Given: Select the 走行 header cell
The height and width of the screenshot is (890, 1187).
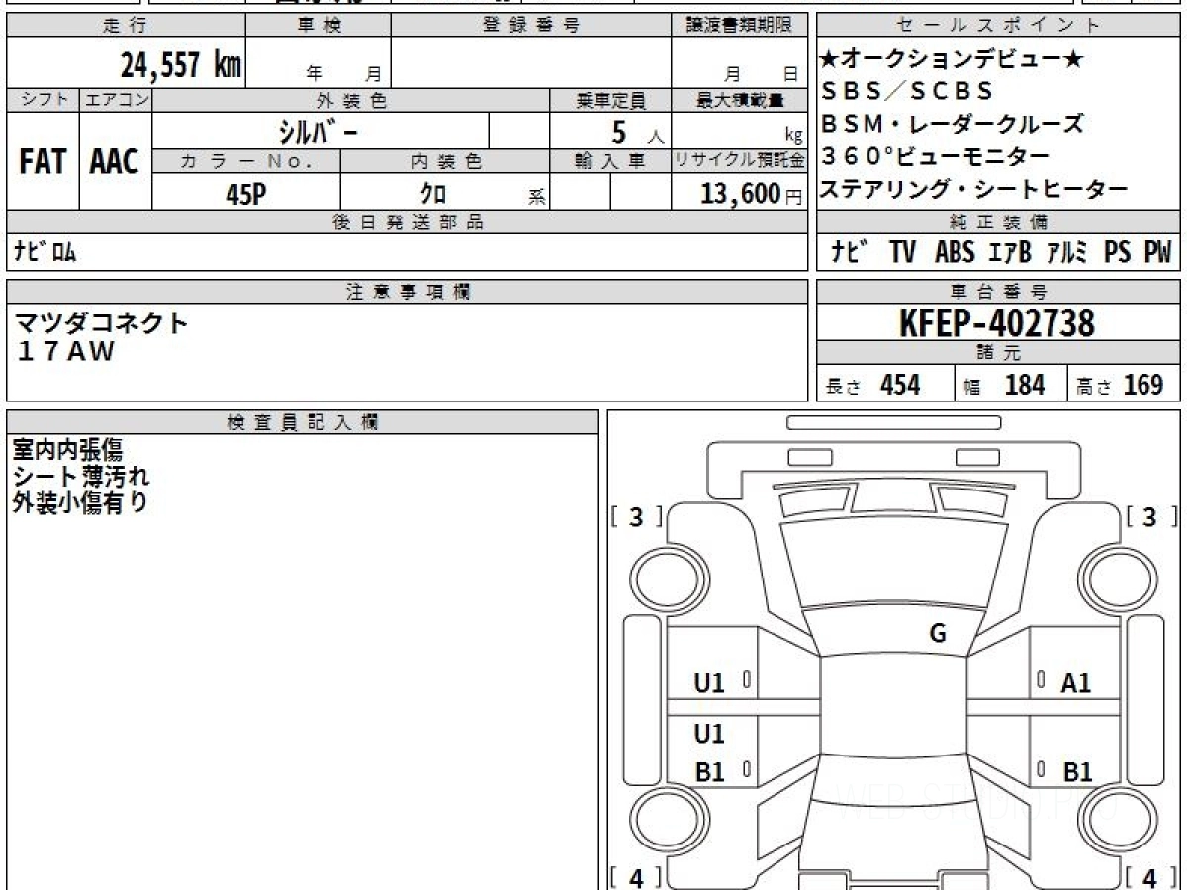Looking at the screenshot, I should pyautogui.click(x=125, y=26).
